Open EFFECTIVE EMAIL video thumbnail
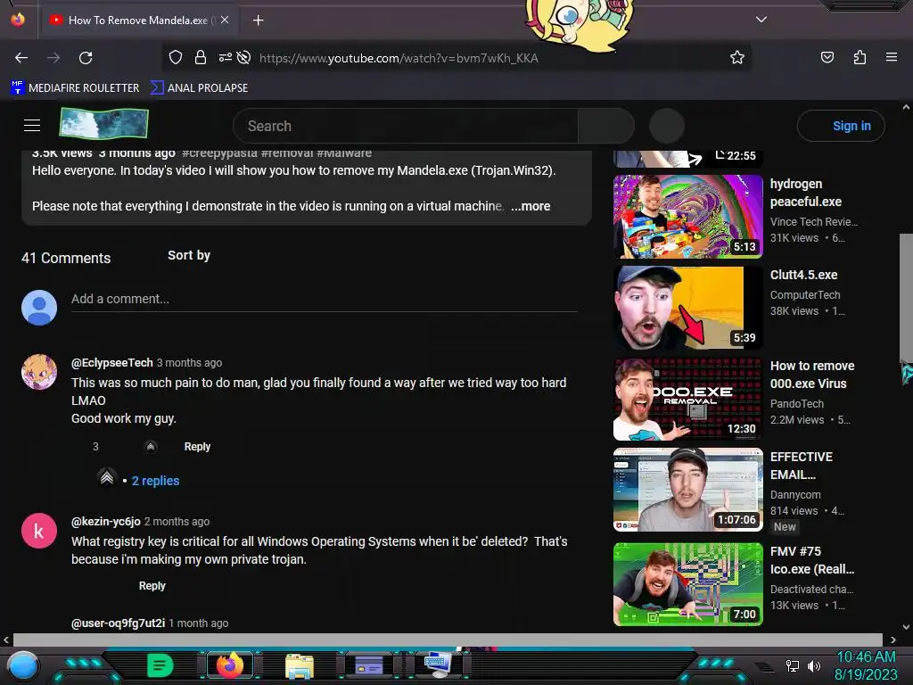The image size is (913, 685). click(x=687, y=490)
